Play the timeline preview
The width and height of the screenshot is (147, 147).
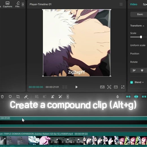pos(77,87)
